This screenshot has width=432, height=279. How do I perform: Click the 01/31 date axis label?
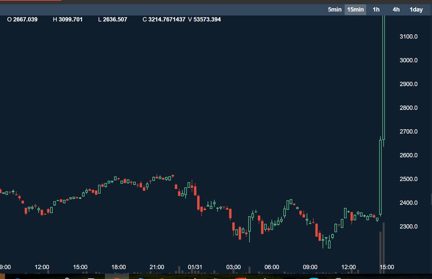pos(195,267)
